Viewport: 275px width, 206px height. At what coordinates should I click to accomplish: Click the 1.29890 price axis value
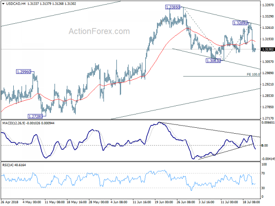pos(268,73)
